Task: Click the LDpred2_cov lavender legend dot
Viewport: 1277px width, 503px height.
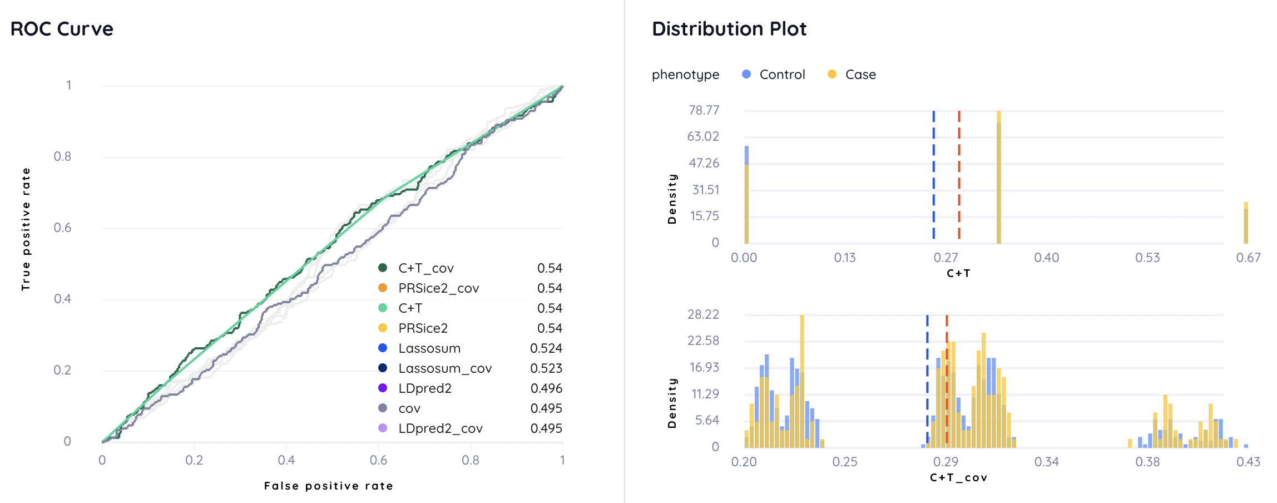Action: click(383, 428)
